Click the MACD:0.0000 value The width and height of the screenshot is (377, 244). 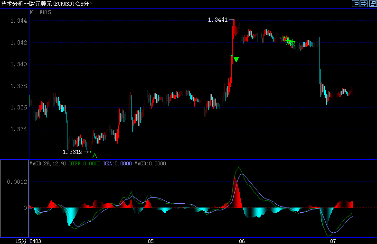(150, 163)
